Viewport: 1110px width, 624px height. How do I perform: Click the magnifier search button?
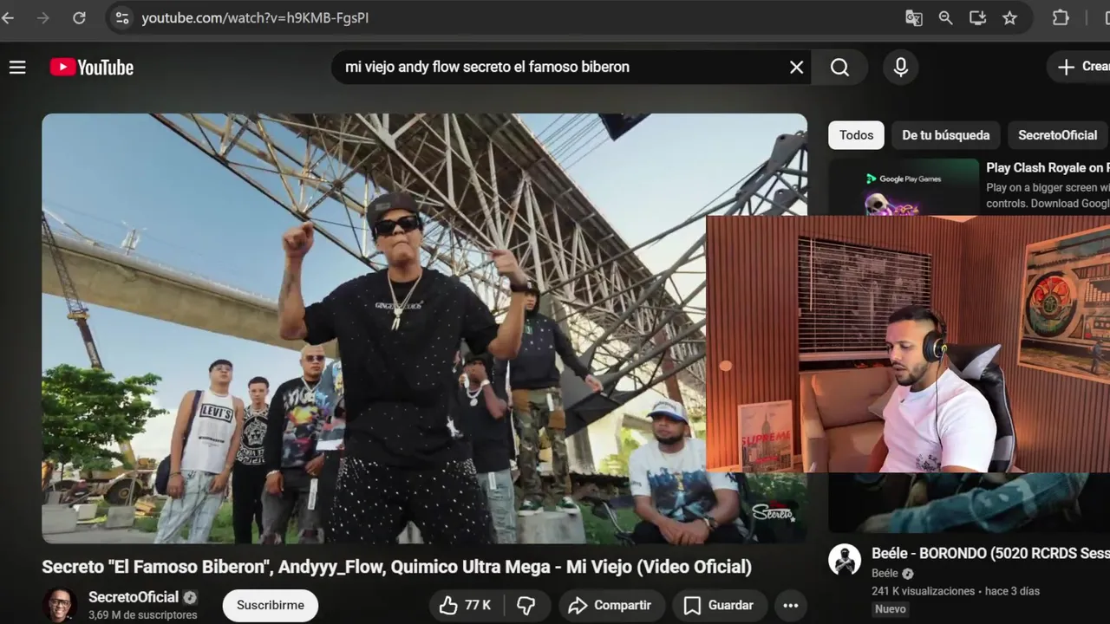pyautogui.click(x=839, y=68)
